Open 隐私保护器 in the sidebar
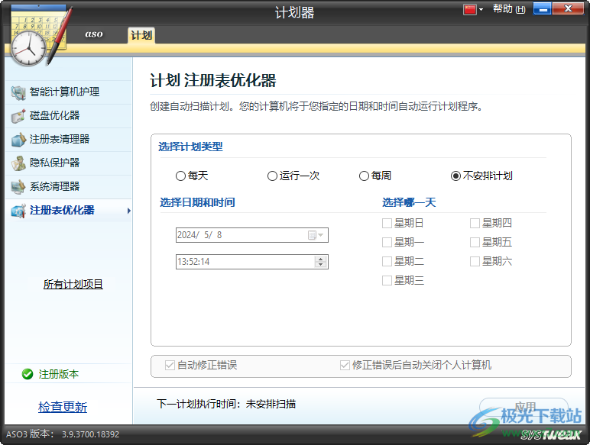Viewport: 590px width, 445px height. (69, 163)
